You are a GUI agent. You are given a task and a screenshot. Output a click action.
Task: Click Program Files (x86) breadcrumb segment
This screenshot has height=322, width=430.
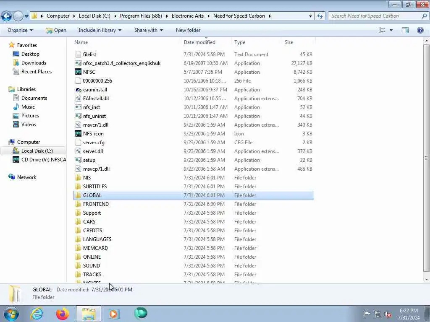coord(141,16)
